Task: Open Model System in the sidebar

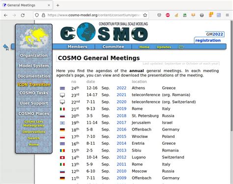Action: pos(34,66)
